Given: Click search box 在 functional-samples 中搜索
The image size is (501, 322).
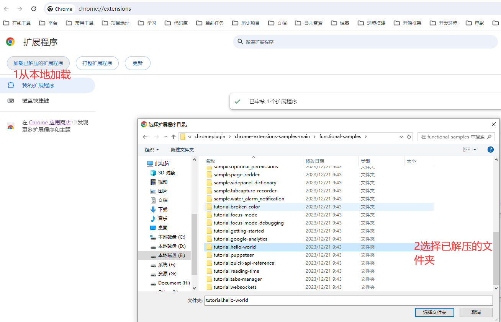Looking at the screenshot, I should [456, 137].
